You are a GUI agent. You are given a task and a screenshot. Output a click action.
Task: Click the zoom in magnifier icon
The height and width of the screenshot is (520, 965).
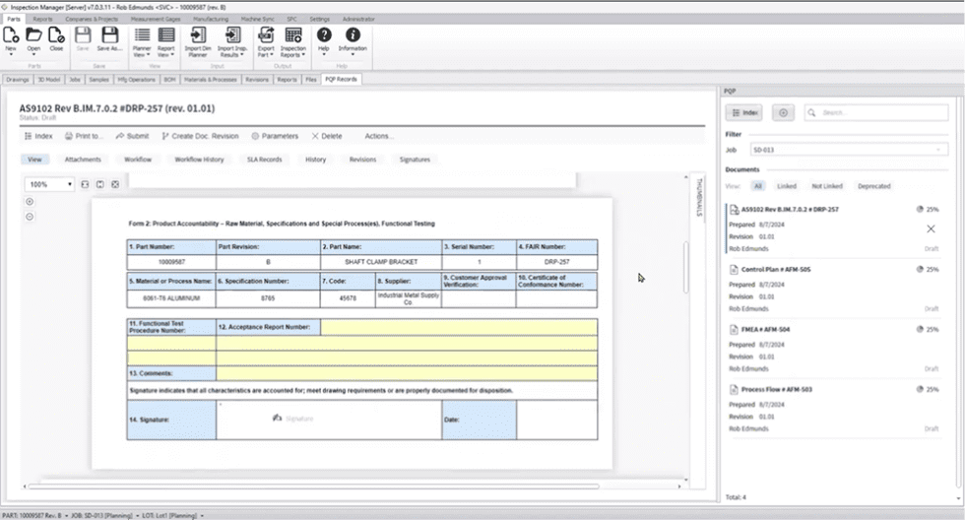30,202
